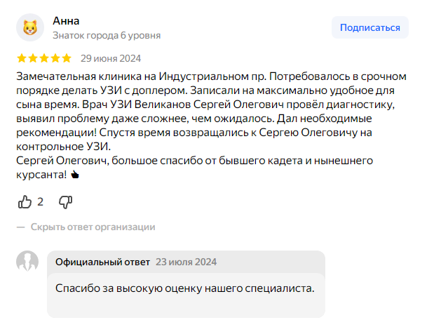Click the review date 29 июня 2024
The height and width of the screenshot is (320, 448).
110,58
